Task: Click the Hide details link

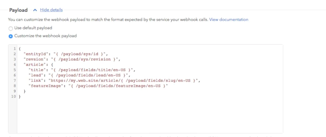Action: (51, 10)
